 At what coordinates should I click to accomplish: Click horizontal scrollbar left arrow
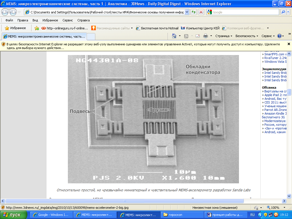click(3, 201)
